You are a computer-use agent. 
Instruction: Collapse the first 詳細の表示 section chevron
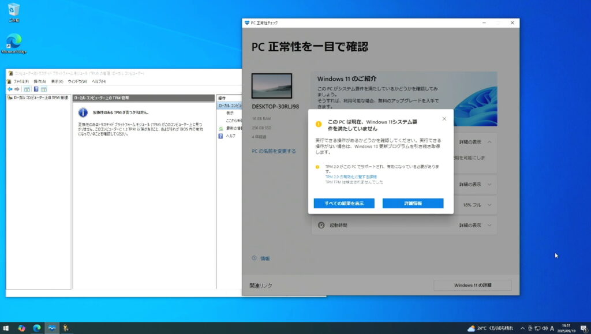tap(489, 142)
